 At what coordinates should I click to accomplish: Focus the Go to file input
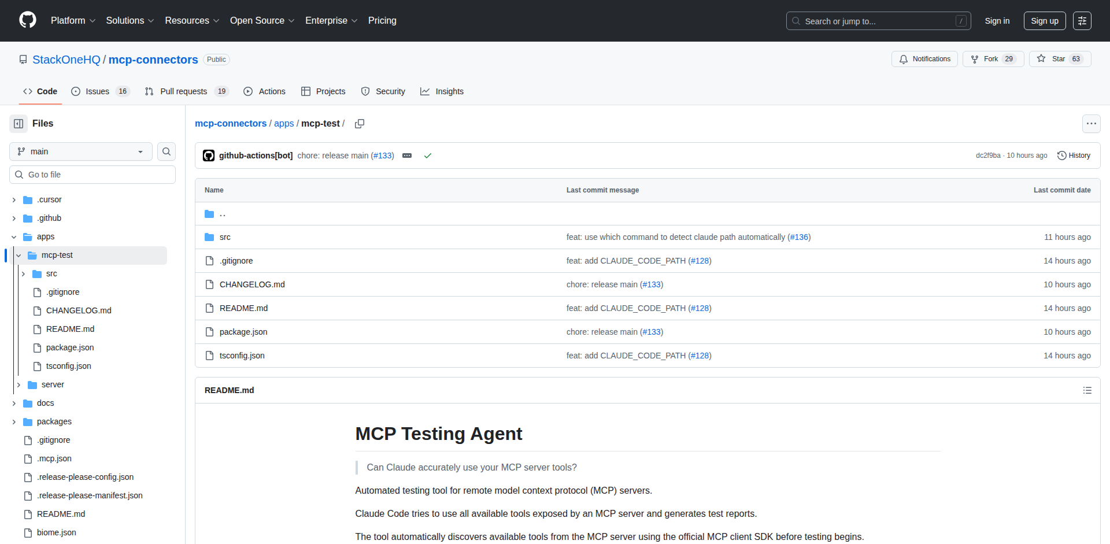tap(92, 175)
